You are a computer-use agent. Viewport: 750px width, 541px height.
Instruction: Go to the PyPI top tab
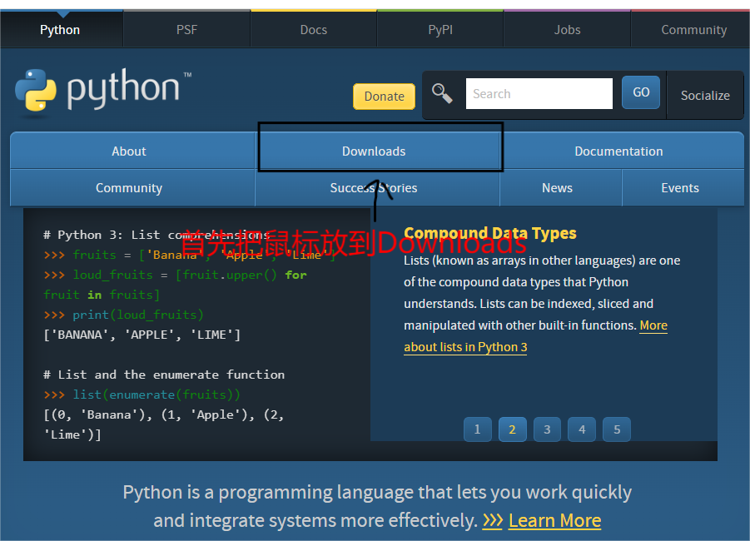click(440, 30)
